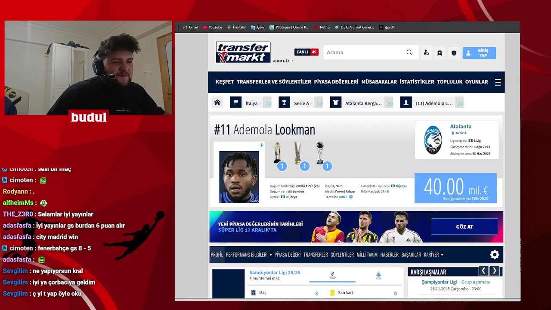Open the com.tr domain dropdown
The image size is (551, 310).
click(x=283, y=61)
